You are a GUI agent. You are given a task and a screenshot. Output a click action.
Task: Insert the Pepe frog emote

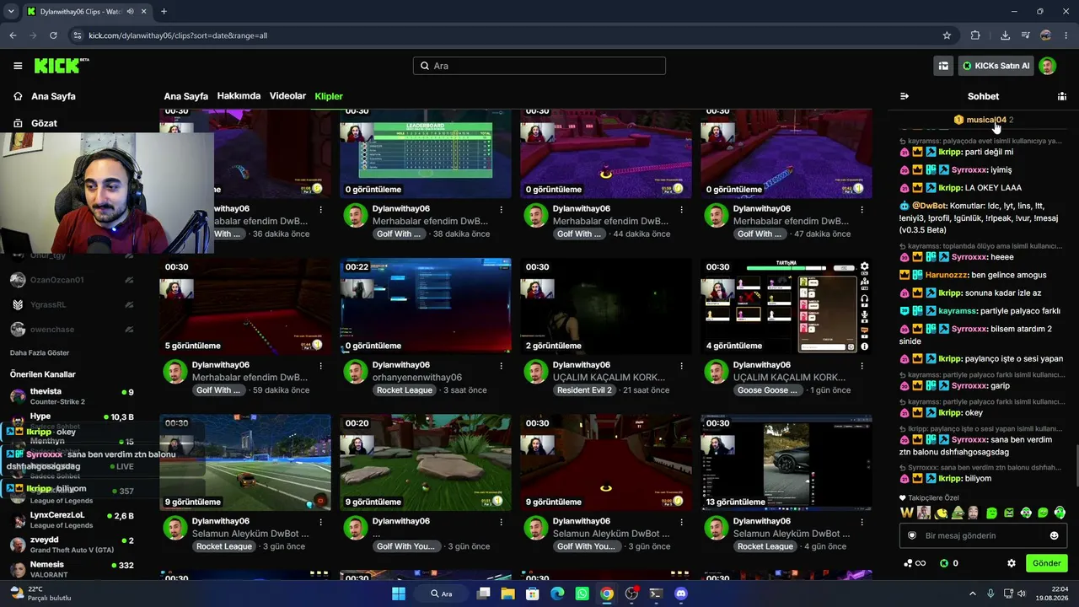click(958, 513)
